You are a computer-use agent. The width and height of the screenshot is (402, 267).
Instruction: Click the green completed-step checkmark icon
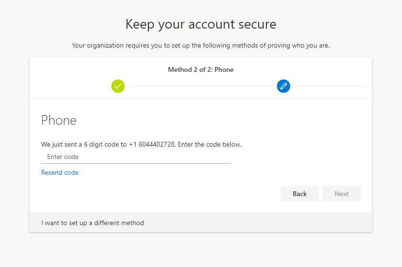[x=118, y=86]
